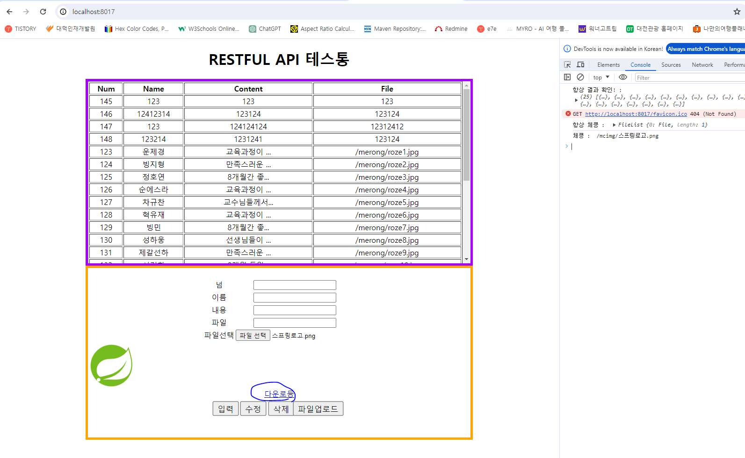The height and width of the screenshot is (458, 745).
Task: Click the 삭제 button
Action: click(281, 409)
